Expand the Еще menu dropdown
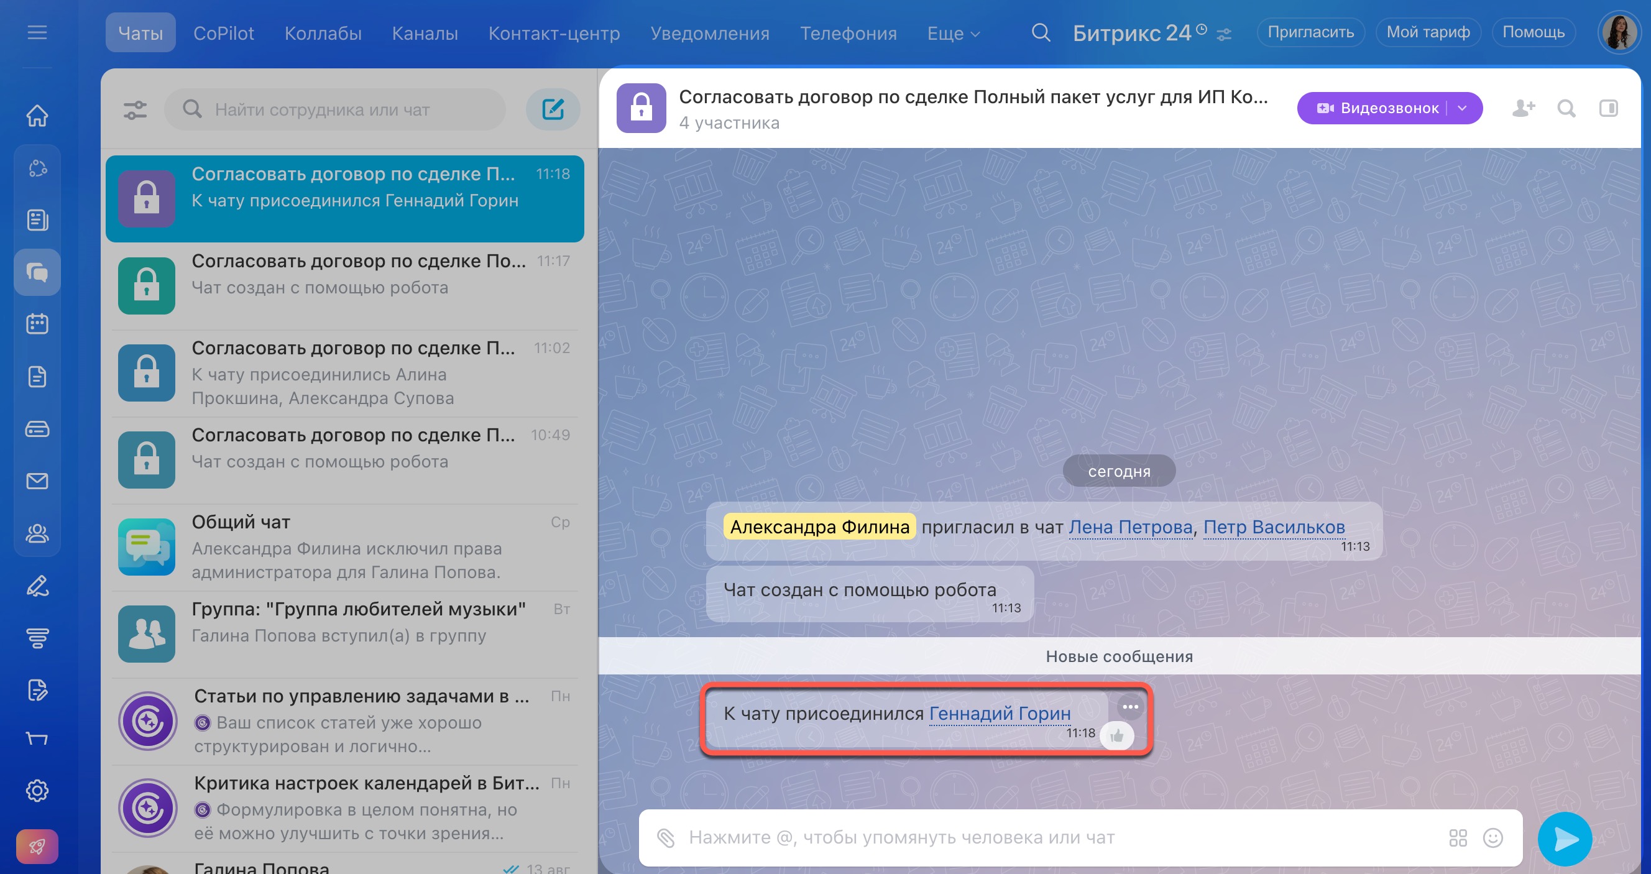The image size is (1651, 874). [x=953, y=34]
